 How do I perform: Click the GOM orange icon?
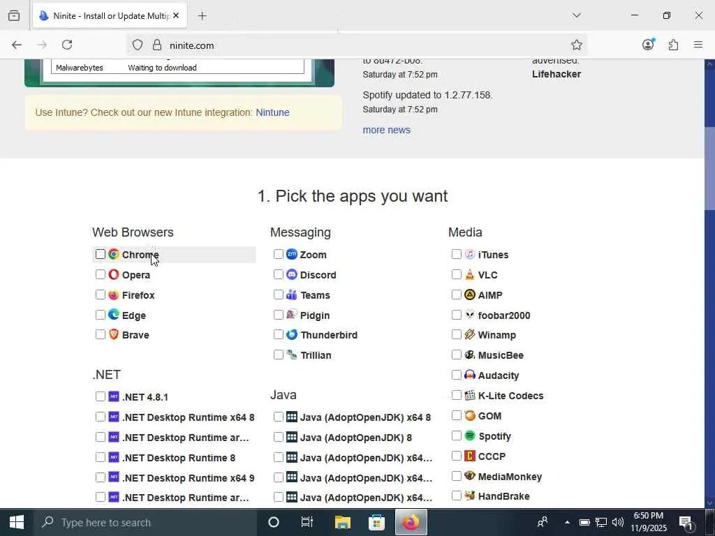pyautogui.click(x=470, y=416)
